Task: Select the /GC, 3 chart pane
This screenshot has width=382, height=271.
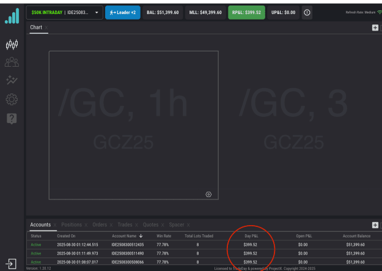Action: (301, 125)
